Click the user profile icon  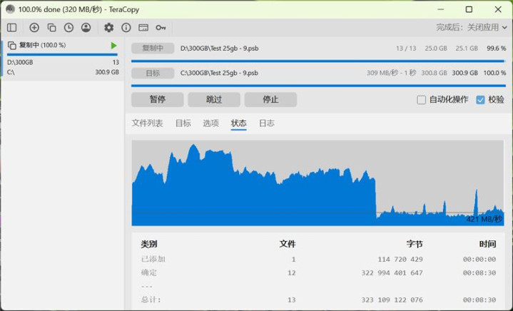pos(86,28)
